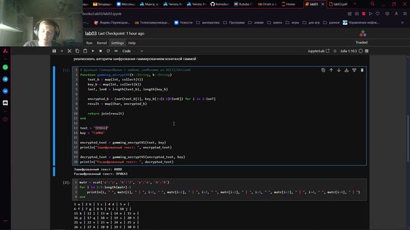This screenshot has height=230, width=410.
Task: Insert a cell below the active cell
Action: coord(354,70)
